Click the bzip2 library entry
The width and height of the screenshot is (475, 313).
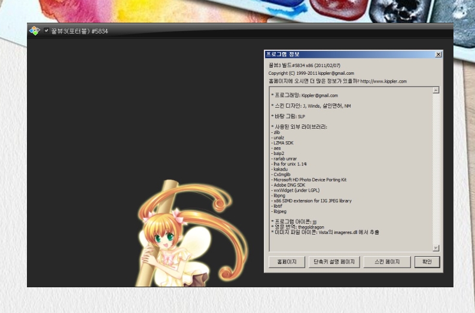278,154
